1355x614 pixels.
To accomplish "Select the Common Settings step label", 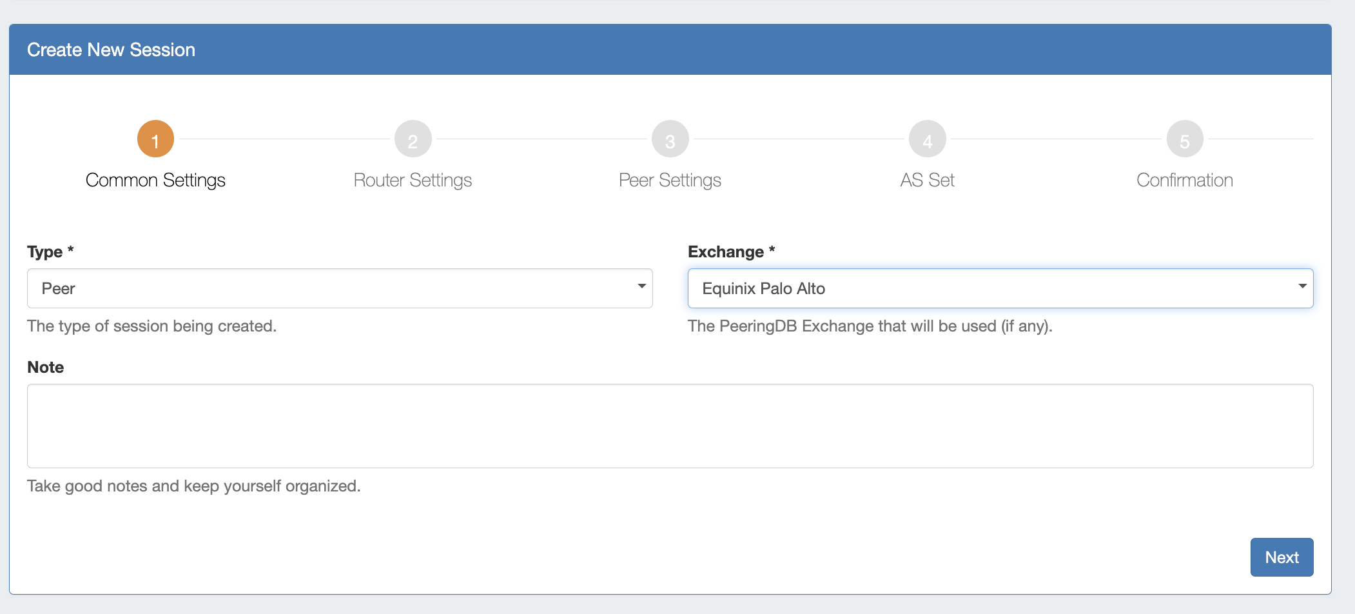I will (155, 180).
